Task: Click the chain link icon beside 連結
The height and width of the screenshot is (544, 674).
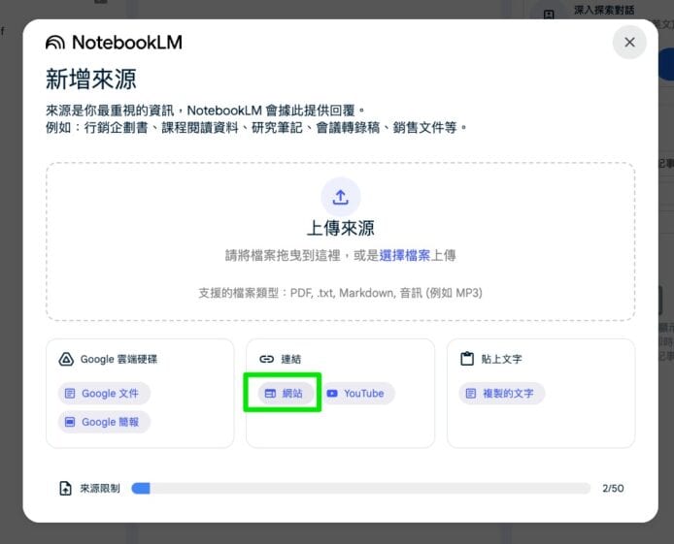Action: pos(266,359)
